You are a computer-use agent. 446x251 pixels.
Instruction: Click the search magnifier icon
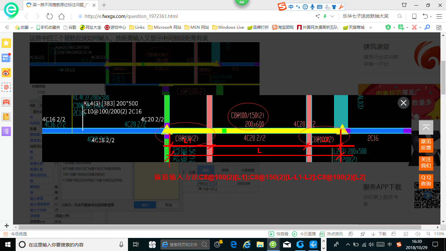point(400,16)
